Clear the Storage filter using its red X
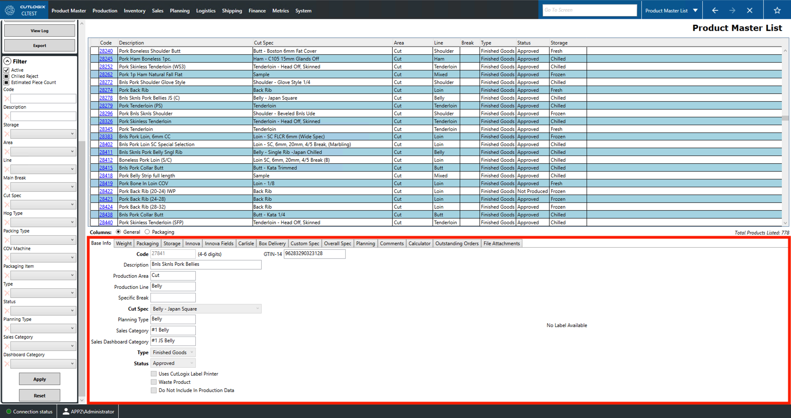 coord(7,133)
